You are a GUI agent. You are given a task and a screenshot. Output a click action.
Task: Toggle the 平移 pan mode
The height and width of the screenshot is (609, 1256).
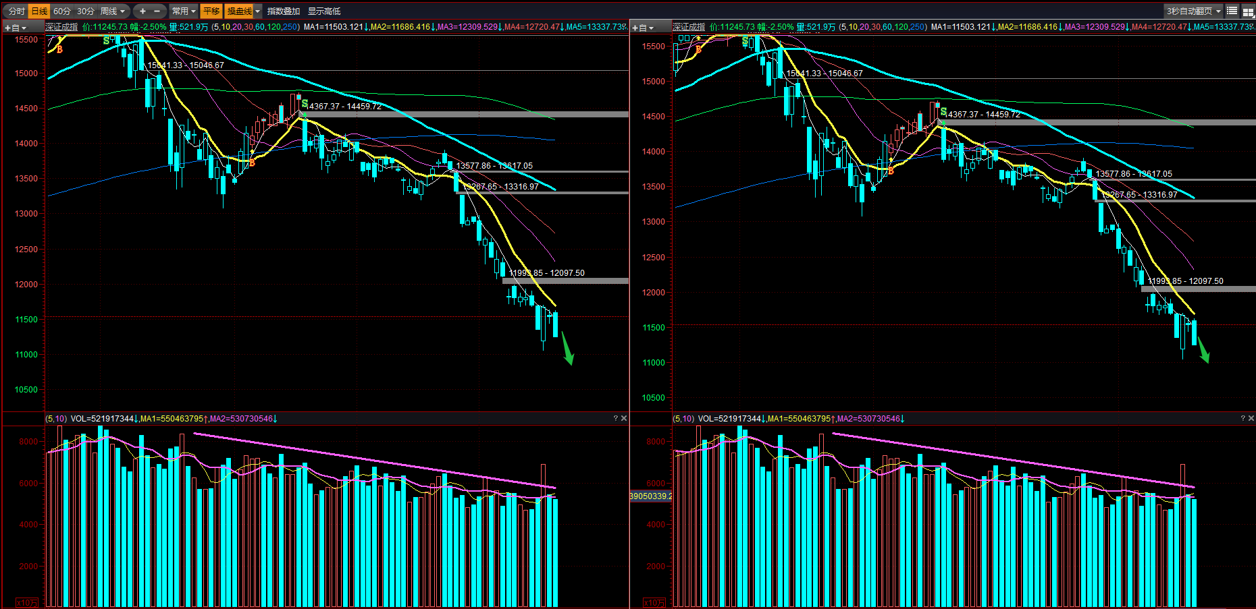pyautogui.click(x=211, y=11)
